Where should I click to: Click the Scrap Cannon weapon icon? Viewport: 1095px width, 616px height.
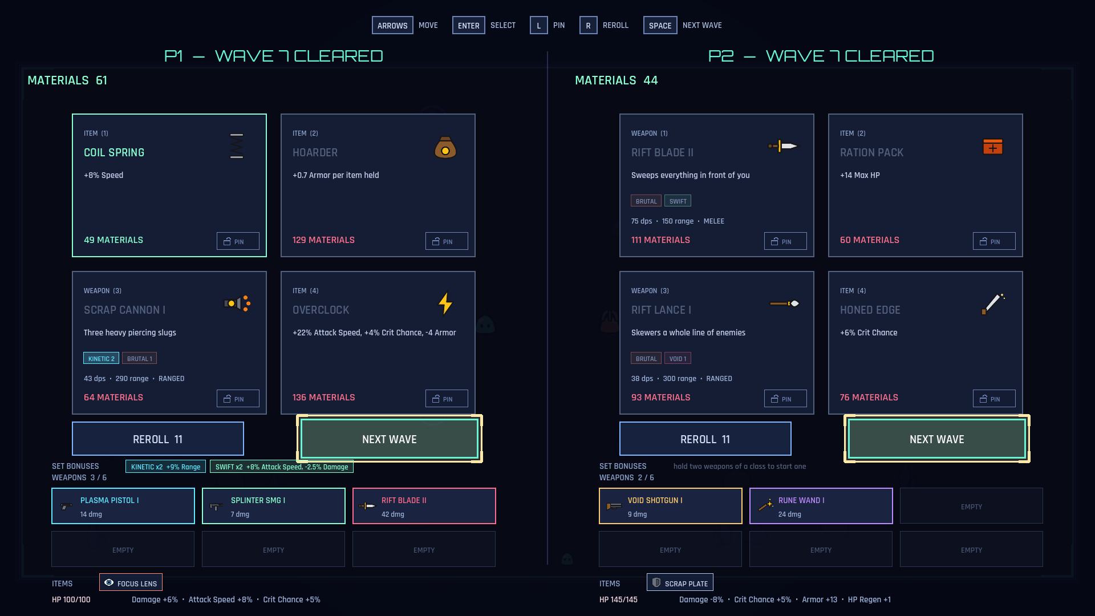(x=237, y=303)
